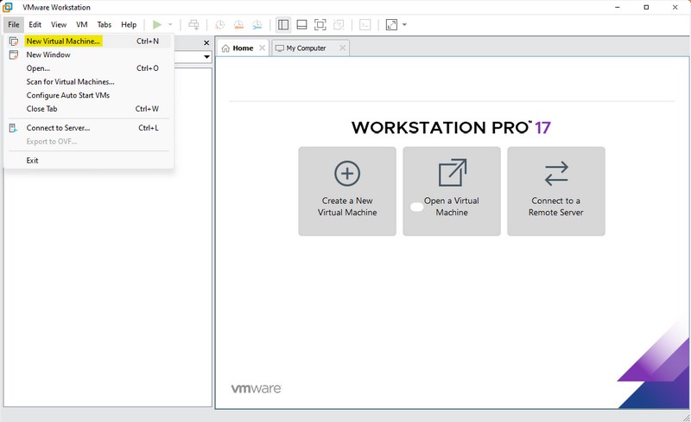Click the Take Snapshot clock icon
This screenshot has width=691, height=422.
[x=219, y=25]
